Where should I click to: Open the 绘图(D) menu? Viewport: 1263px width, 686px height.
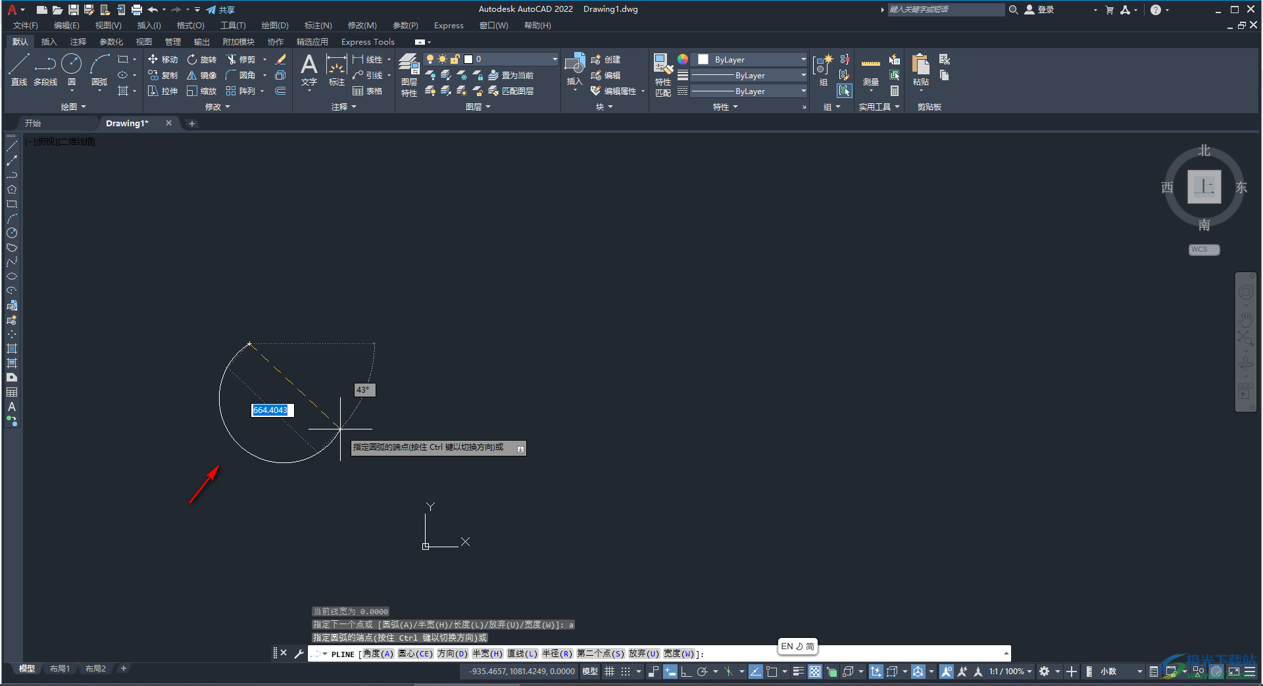[275, 26]
